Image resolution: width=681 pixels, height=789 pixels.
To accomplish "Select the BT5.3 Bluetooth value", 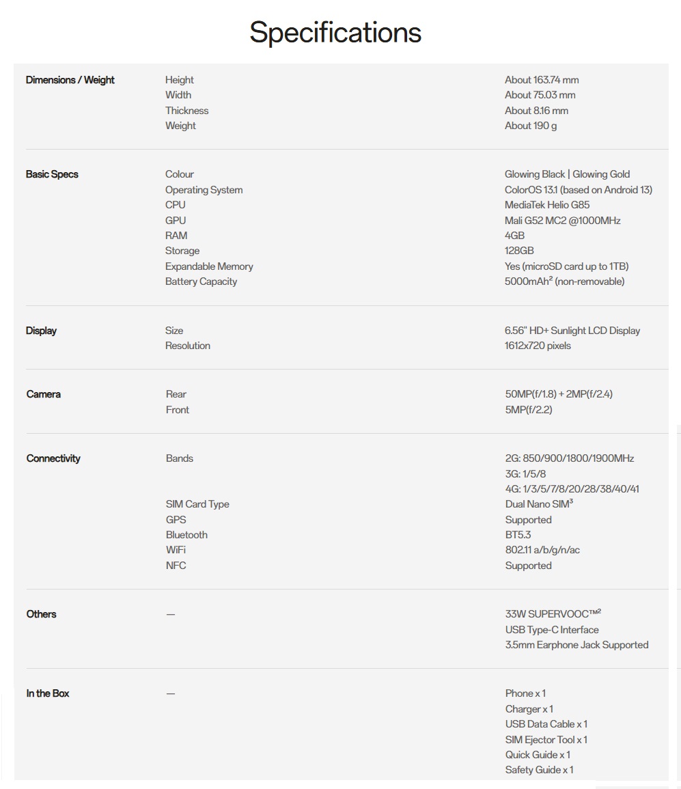I will [518, 535].
